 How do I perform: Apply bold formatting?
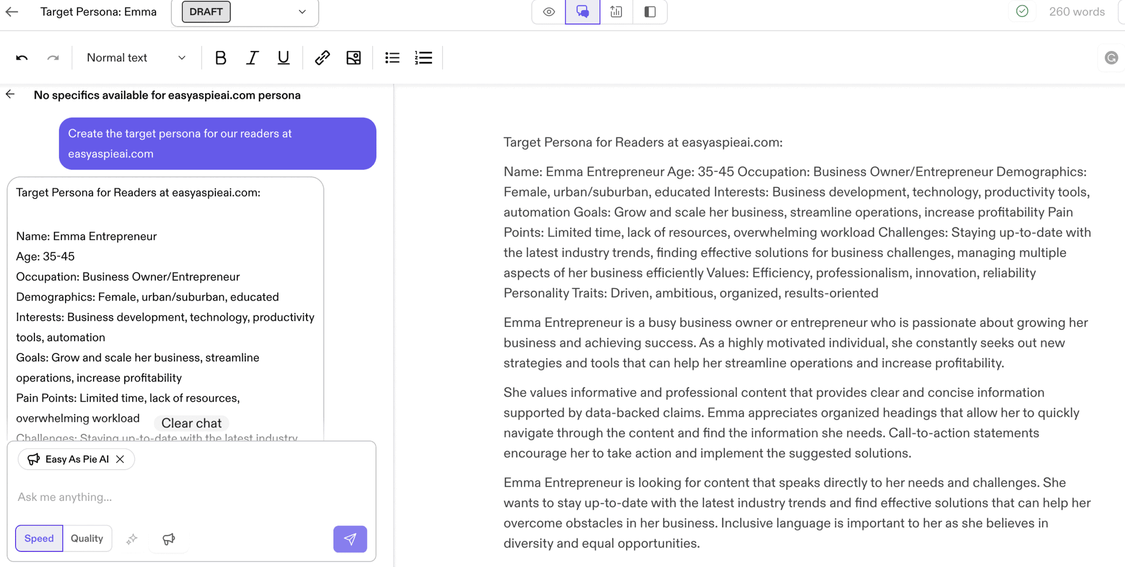coord(220,58)
